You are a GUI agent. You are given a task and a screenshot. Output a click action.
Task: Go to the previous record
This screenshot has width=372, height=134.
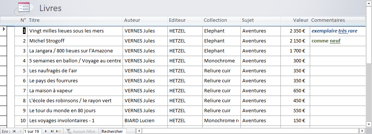click(x=20, y=131)
